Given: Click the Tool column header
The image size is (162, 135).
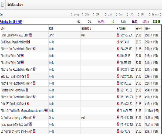Looking at the screenshot, I should tap(51, 28).
